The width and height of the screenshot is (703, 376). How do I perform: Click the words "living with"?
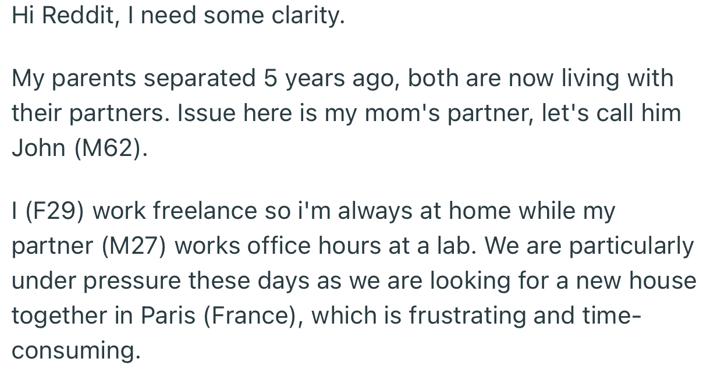(617, 78)
